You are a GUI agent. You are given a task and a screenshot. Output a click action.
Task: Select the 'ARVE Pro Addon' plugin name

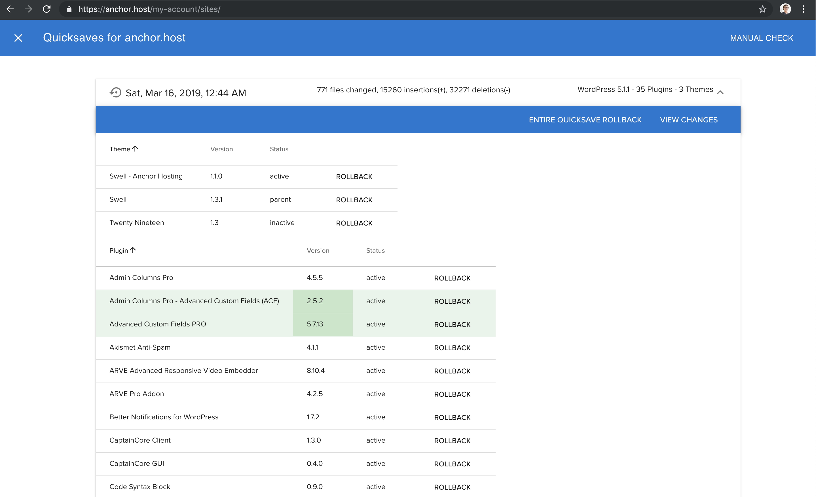[136, 394]
